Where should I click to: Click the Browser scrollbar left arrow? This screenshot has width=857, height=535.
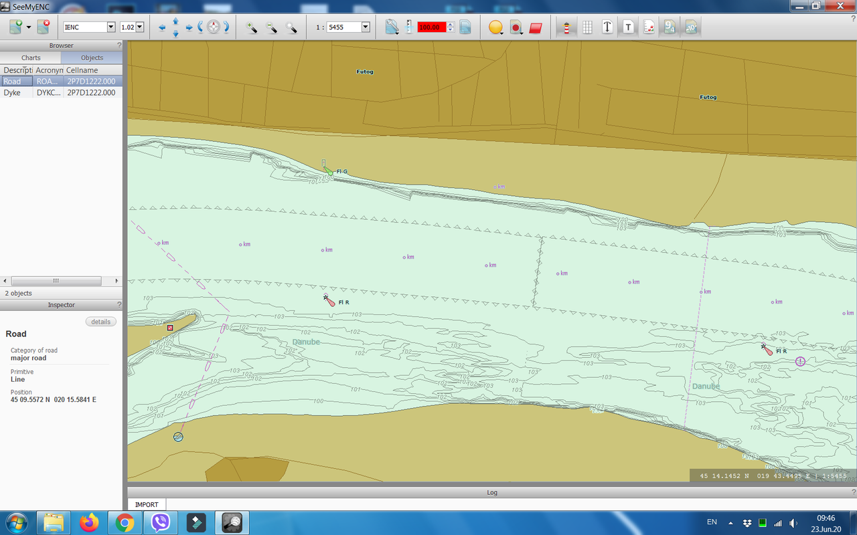click(x=5, y=281)
